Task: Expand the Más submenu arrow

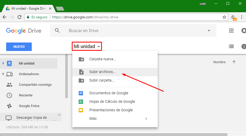Action: [x=146, y=119]
